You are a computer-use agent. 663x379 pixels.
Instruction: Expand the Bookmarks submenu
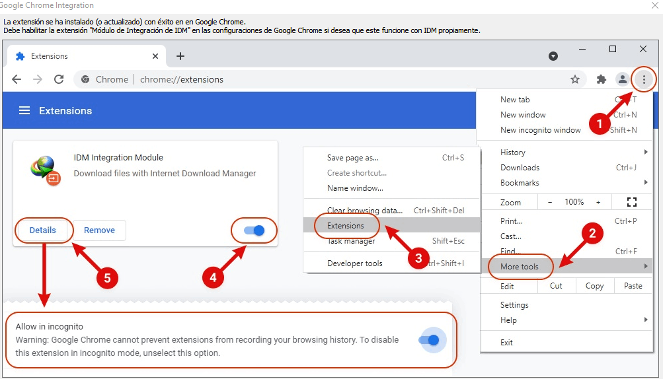(566, 183)
